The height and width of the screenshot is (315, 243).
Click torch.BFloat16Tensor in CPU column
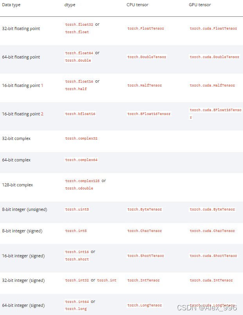[149, 114]
